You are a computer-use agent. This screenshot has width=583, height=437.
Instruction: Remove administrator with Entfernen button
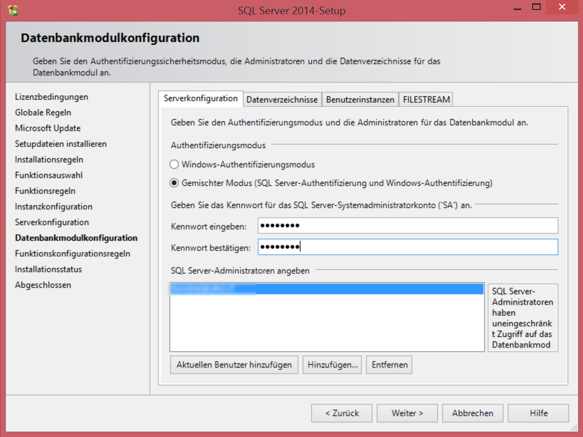[x=389, y=365]
